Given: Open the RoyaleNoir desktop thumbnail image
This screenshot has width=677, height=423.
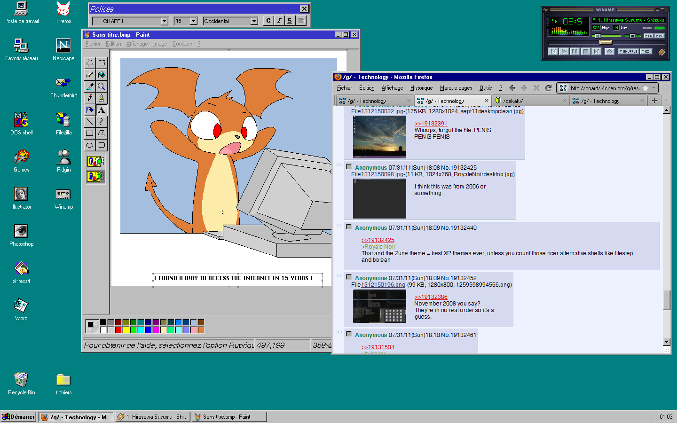Looking at the screenshot, I should (379, 198).
